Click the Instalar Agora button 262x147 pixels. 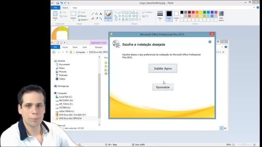coord(163,68)
